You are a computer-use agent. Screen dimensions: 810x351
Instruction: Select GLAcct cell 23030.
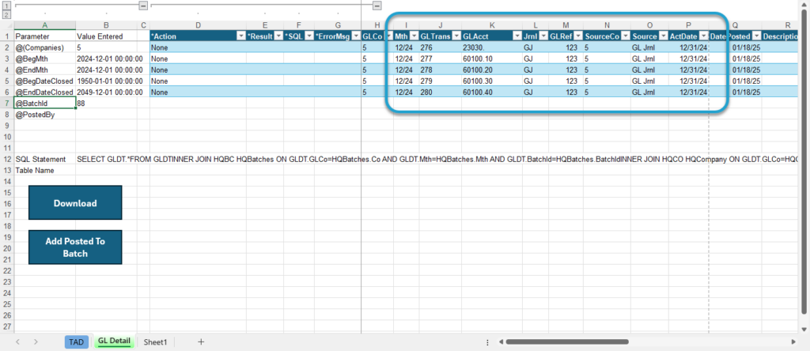(x=492, y=47)
